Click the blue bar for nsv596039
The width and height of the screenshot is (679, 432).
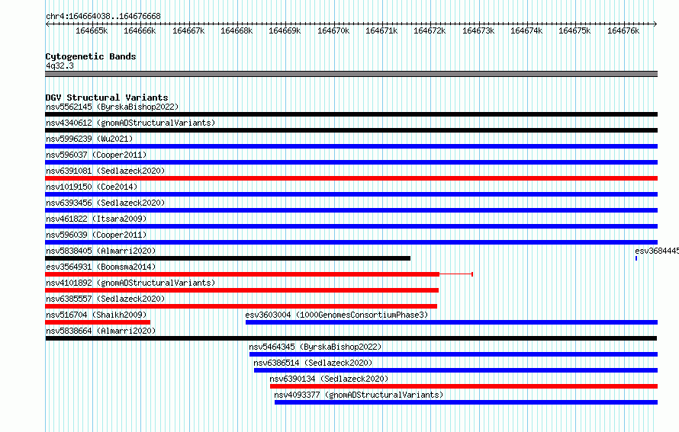(x=351, y=242)
